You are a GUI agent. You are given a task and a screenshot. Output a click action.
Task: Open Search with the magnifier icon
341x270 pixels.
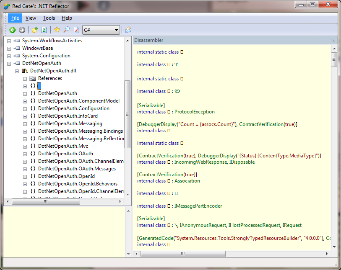[x=66, y=30]
